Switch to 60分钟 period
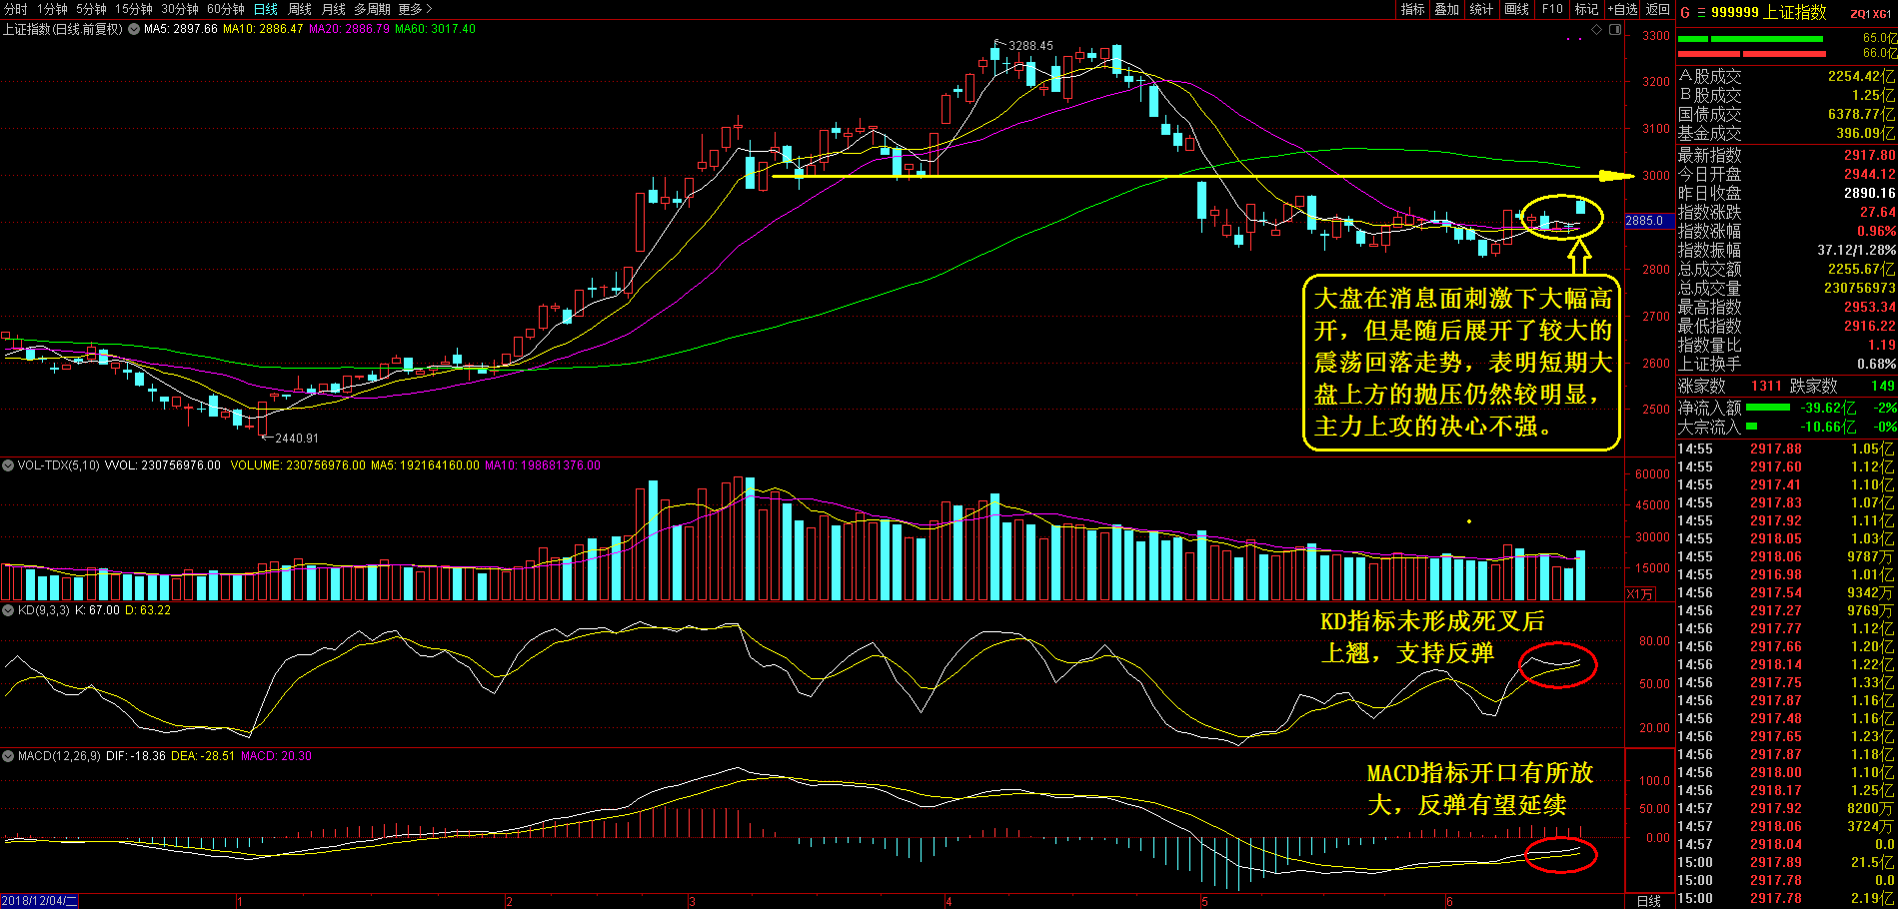 226,9
